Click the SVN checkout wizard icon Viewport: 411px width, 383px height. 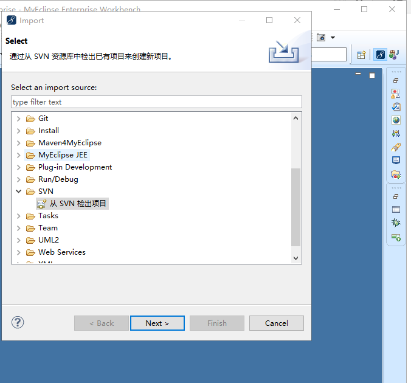(x=41, y=204)
